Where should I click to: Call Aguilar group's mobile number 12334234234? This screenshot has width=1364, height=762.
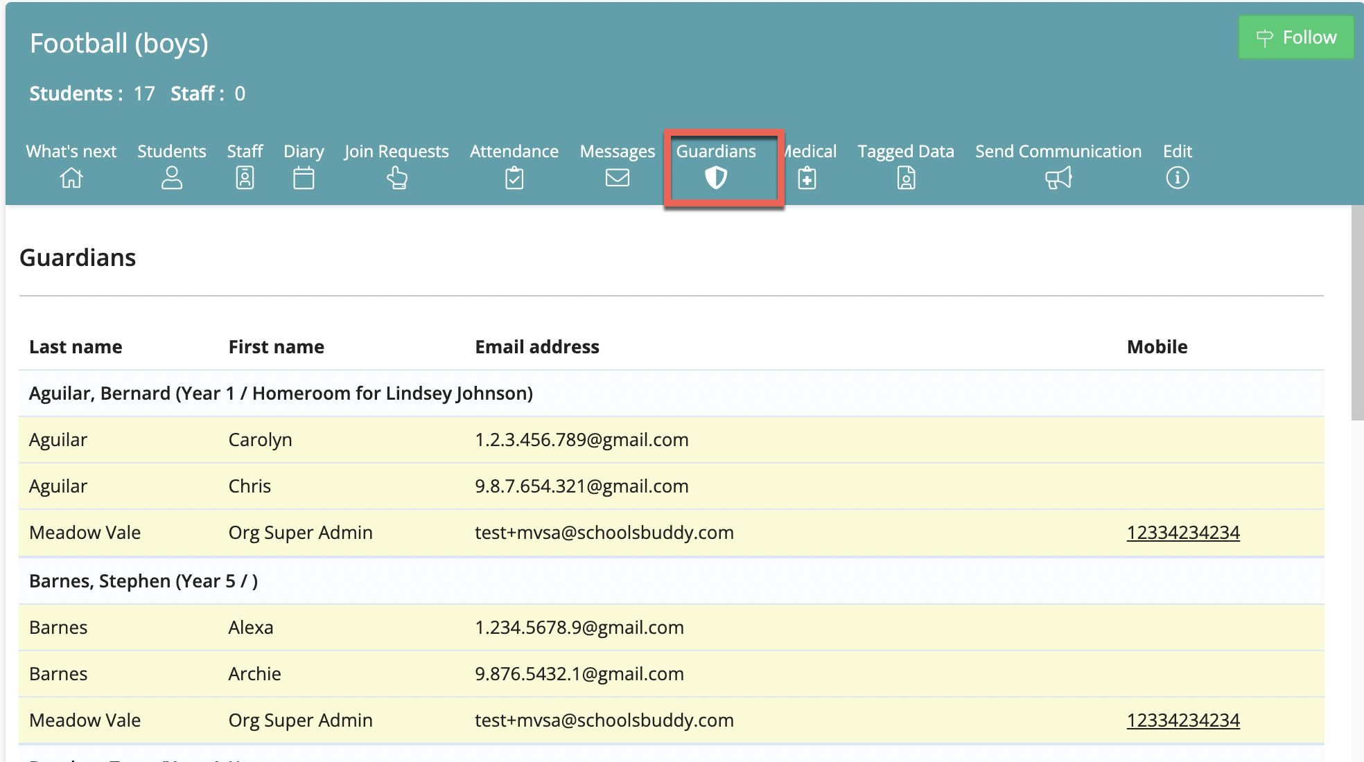(1183, 533)
